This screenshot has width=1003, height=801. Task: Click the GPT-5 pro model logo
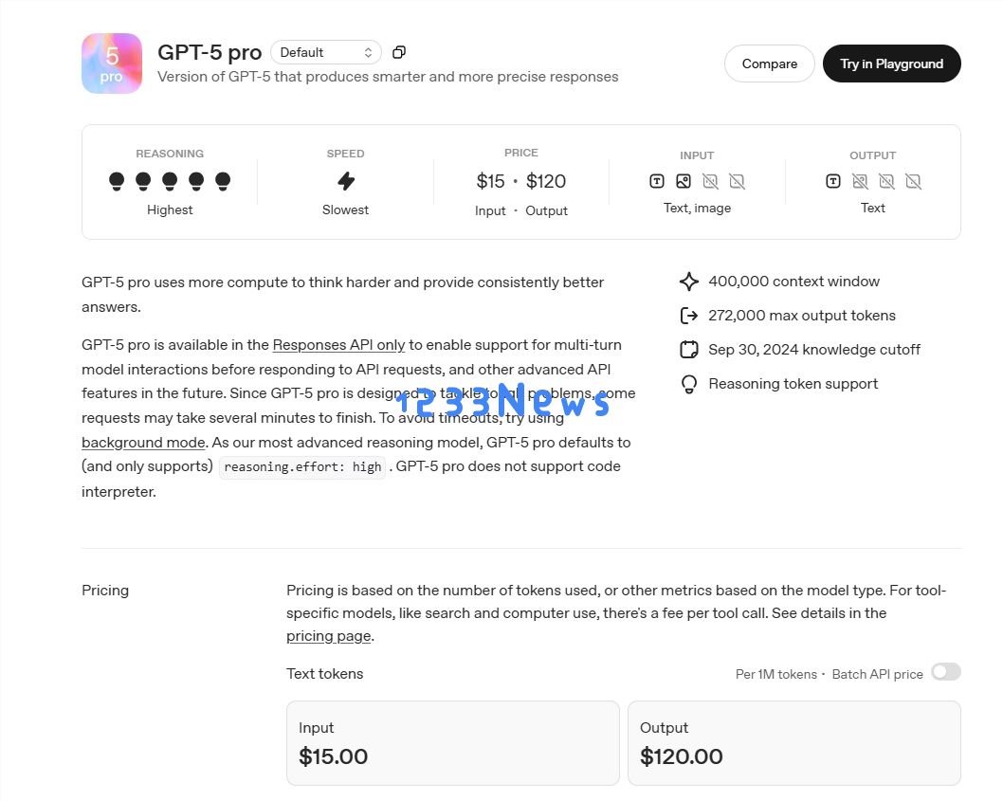click(112, 64)
